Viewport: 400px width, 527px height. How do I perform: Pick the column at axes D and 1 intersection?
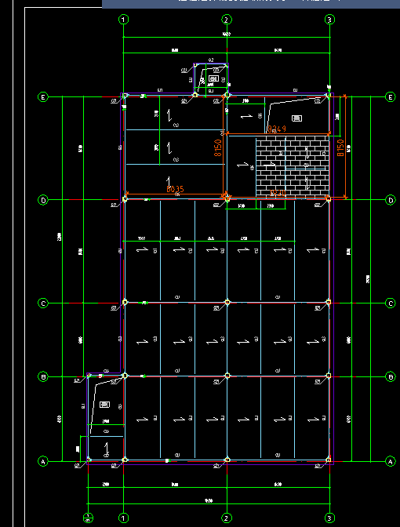click(125, 199)
